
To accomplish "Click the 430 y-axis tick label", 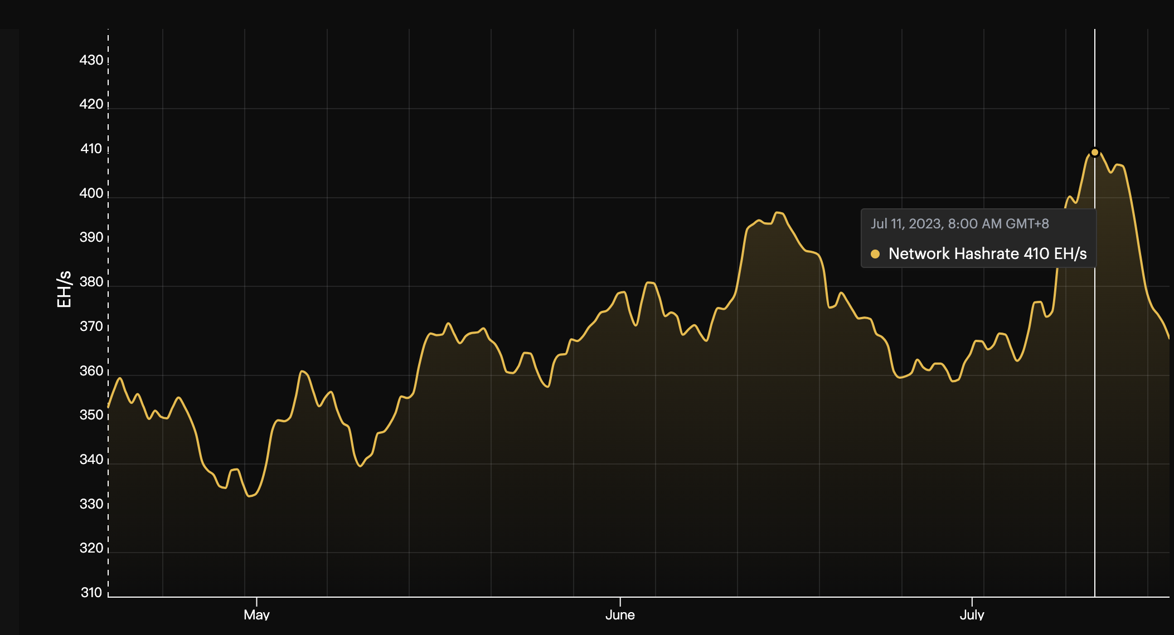I will (91, 60).
